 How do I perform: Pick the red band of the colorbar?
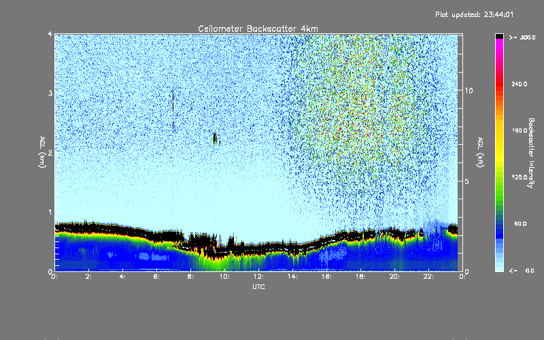point(499,83)
